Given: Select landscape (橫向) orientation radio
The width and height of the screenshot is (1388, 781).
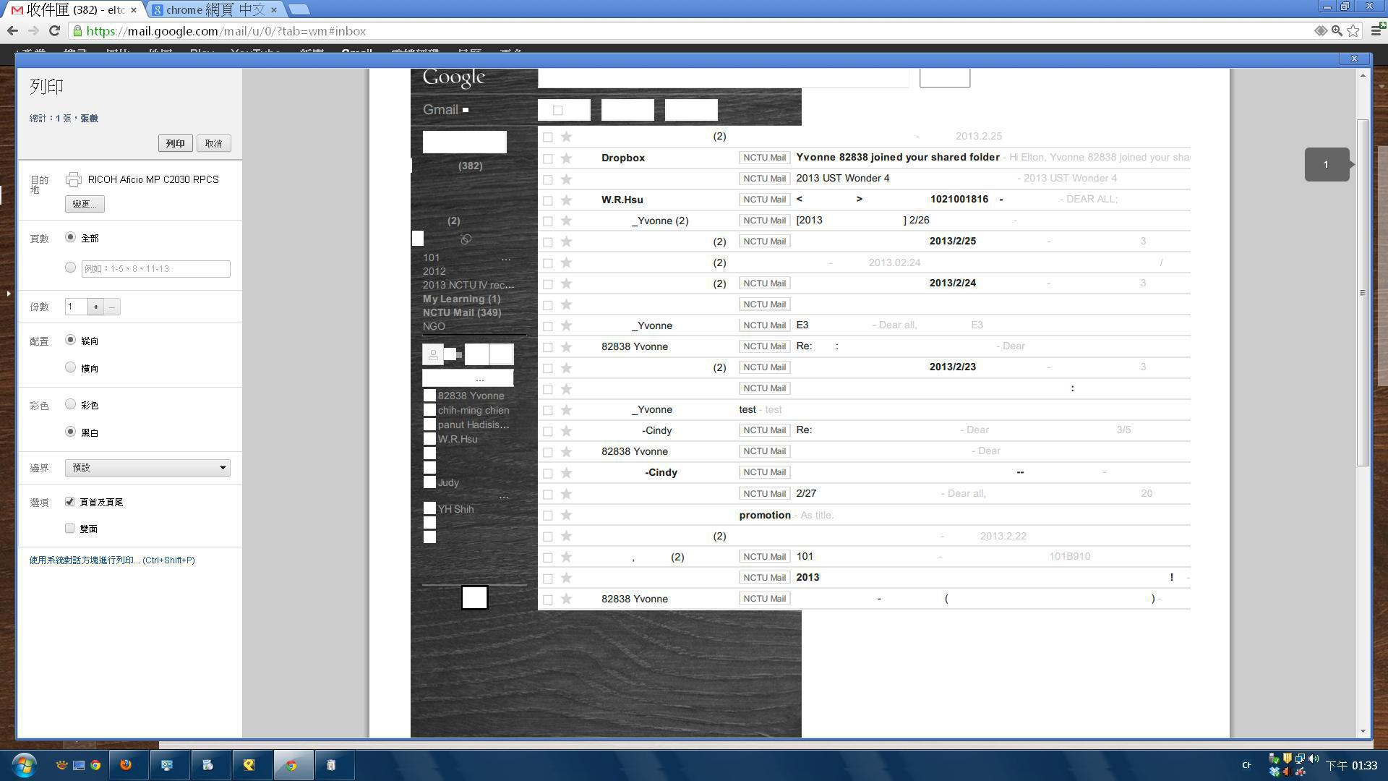Looking at the screenshot, I should (70, 367).
